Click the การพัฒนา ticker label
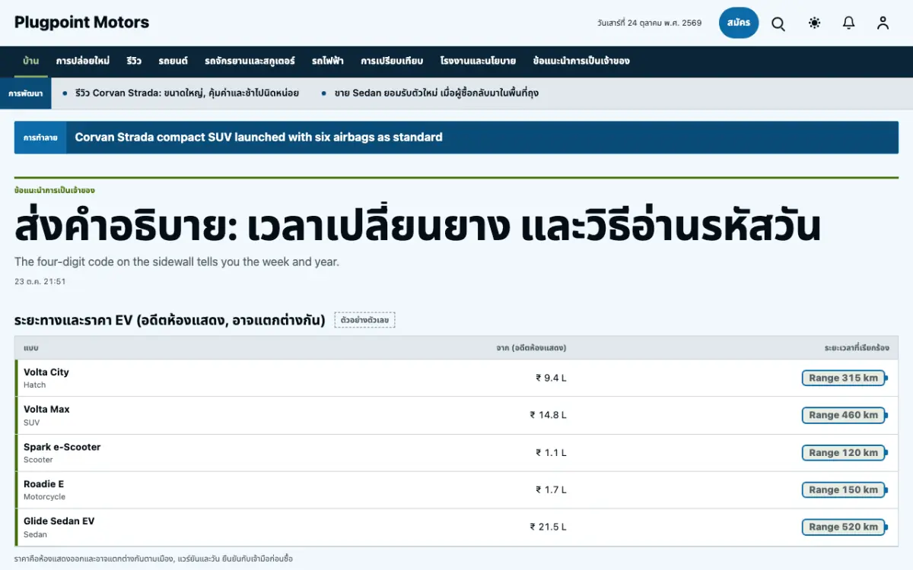The height and width of the screenshot is (570, 913). point(26,93)
